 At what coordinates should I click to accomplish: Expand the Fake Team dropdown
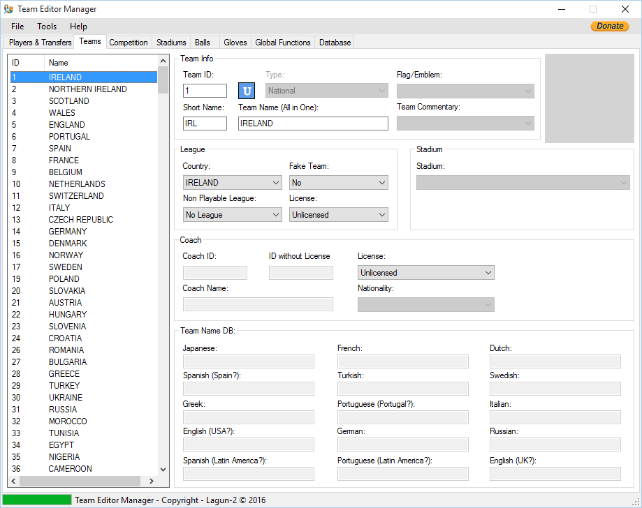point(339,182)
